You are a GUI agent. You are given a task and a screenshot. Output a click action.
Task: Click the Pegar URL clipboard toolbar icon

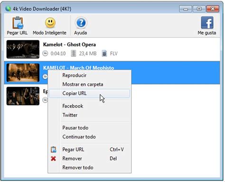[18, 23]
